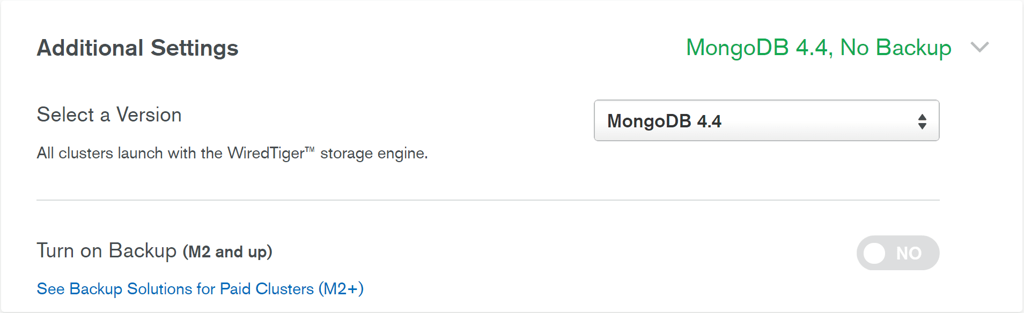Click the horizontal divider below version section
Image resolution: width=1024 pixels, height=313 pixels.
pos(488,200)
